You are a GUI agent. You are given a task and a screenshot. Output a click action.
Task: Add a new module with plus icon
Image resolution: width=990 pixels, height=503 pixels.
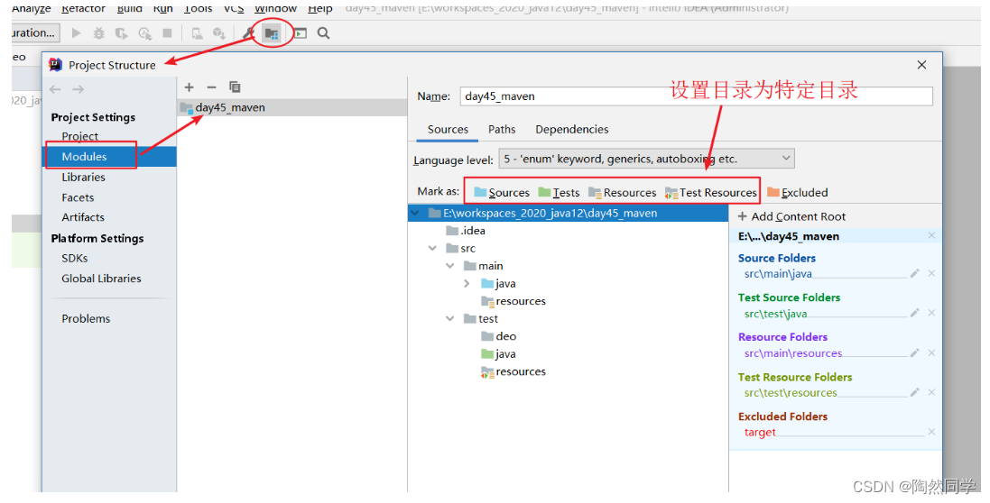(189, 87)
